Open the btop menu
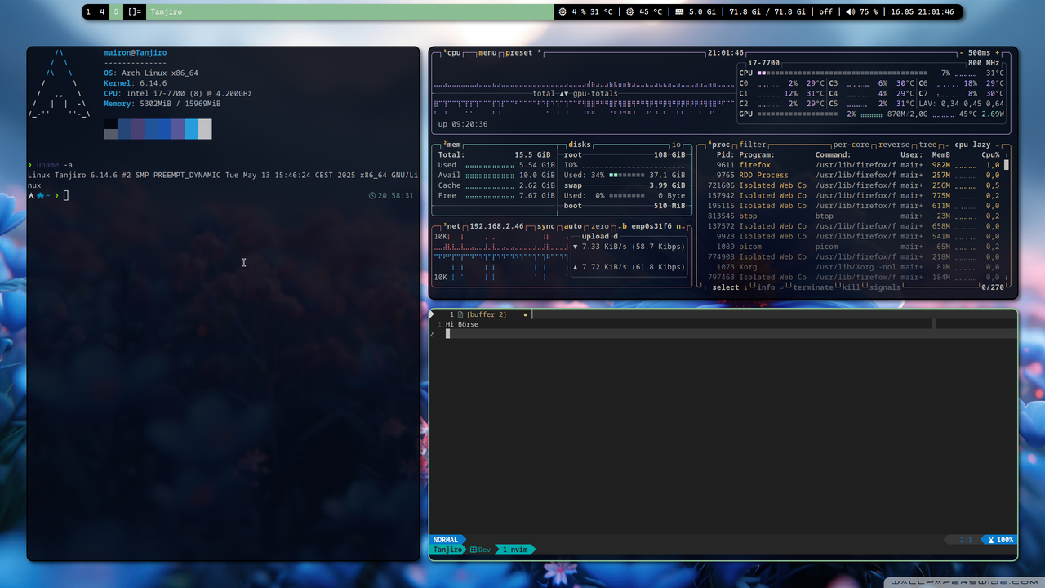The image size is (1045, 588). [488, 53]
